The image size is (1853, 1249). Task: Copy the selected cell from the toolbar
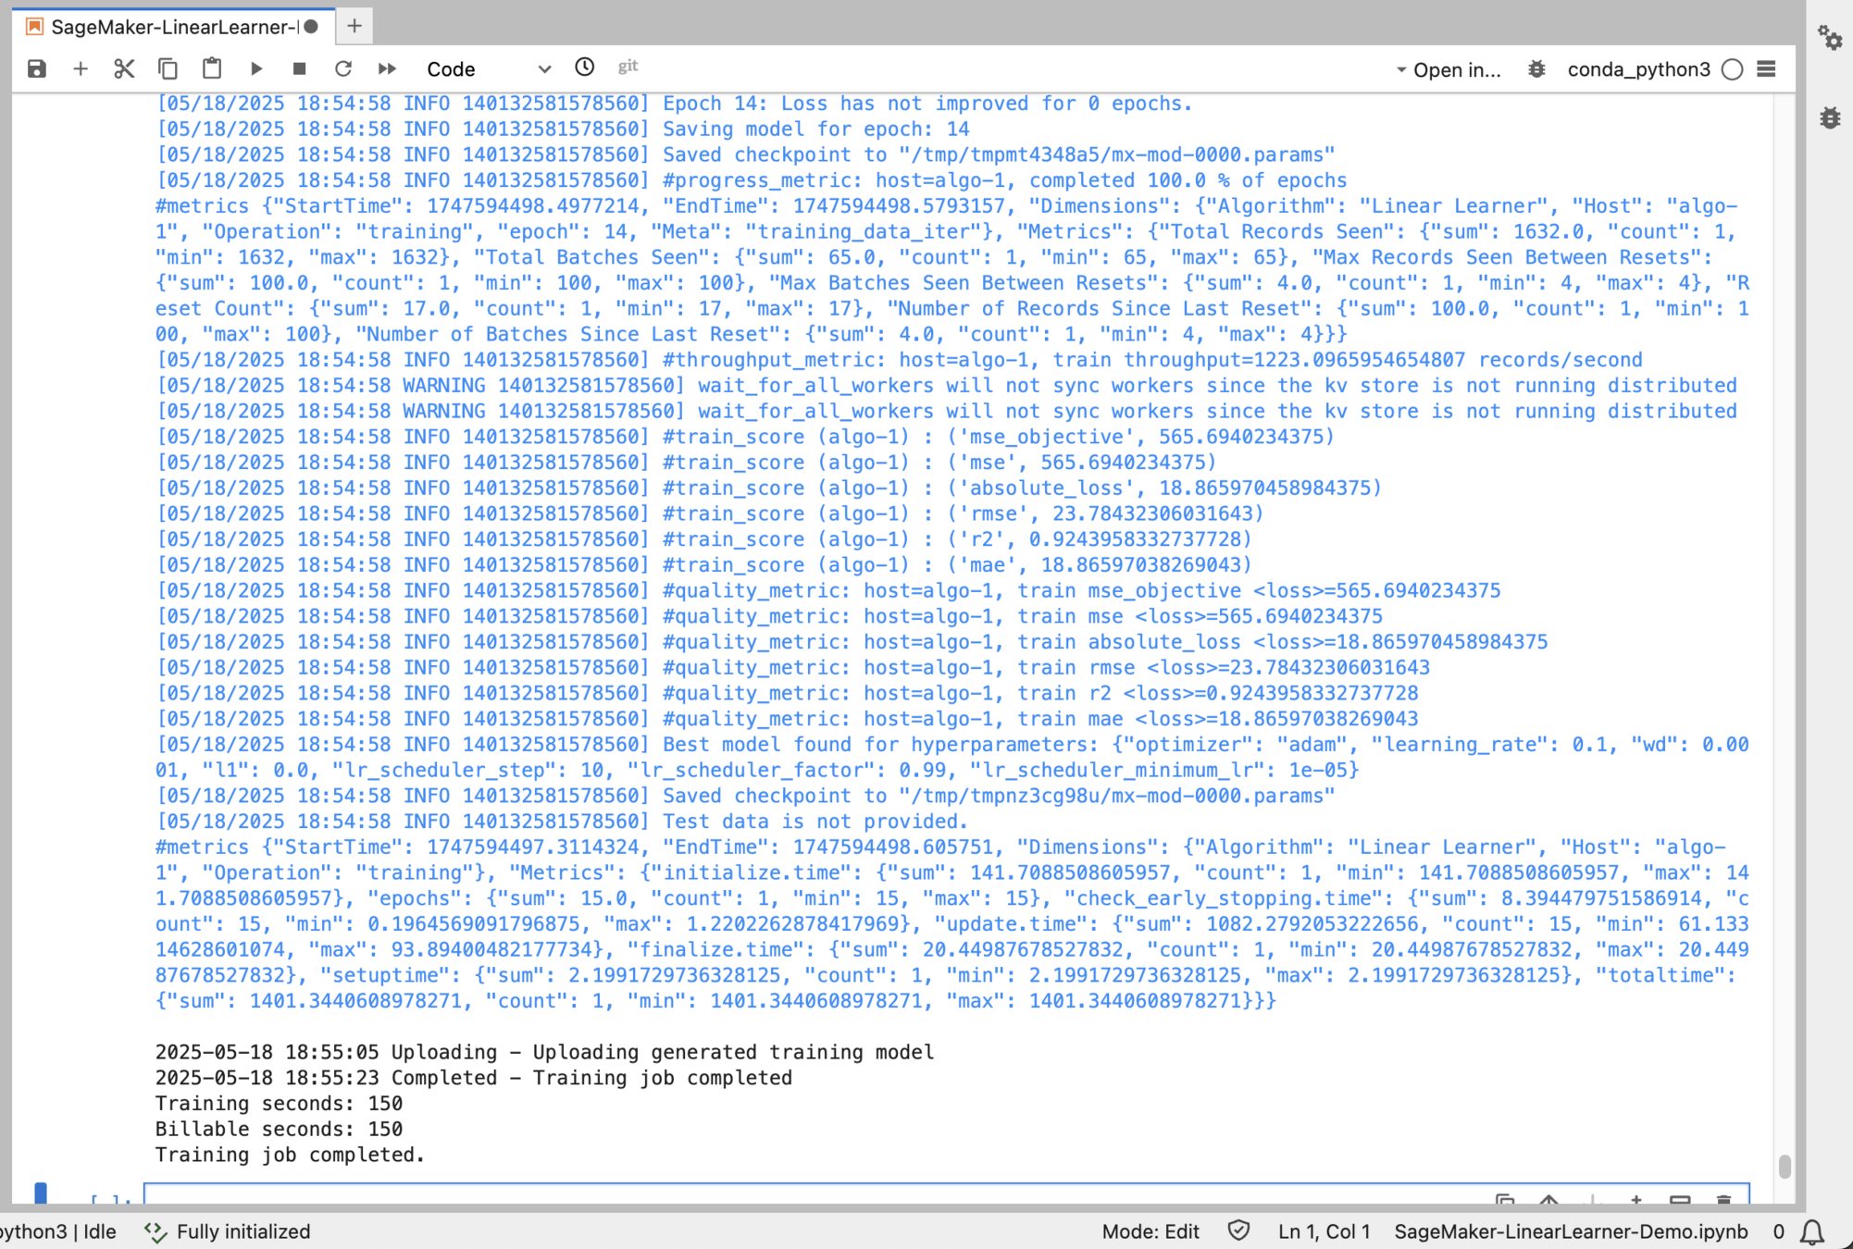[x=168, y=69]
